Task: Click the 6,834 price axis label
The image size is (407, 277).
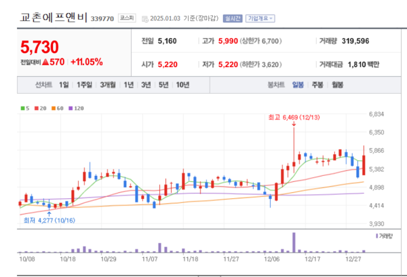Action: tap(376, 114)
